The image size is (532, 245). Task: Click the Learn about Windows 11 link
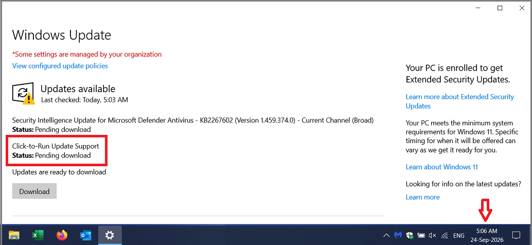(x=442, y=167)
